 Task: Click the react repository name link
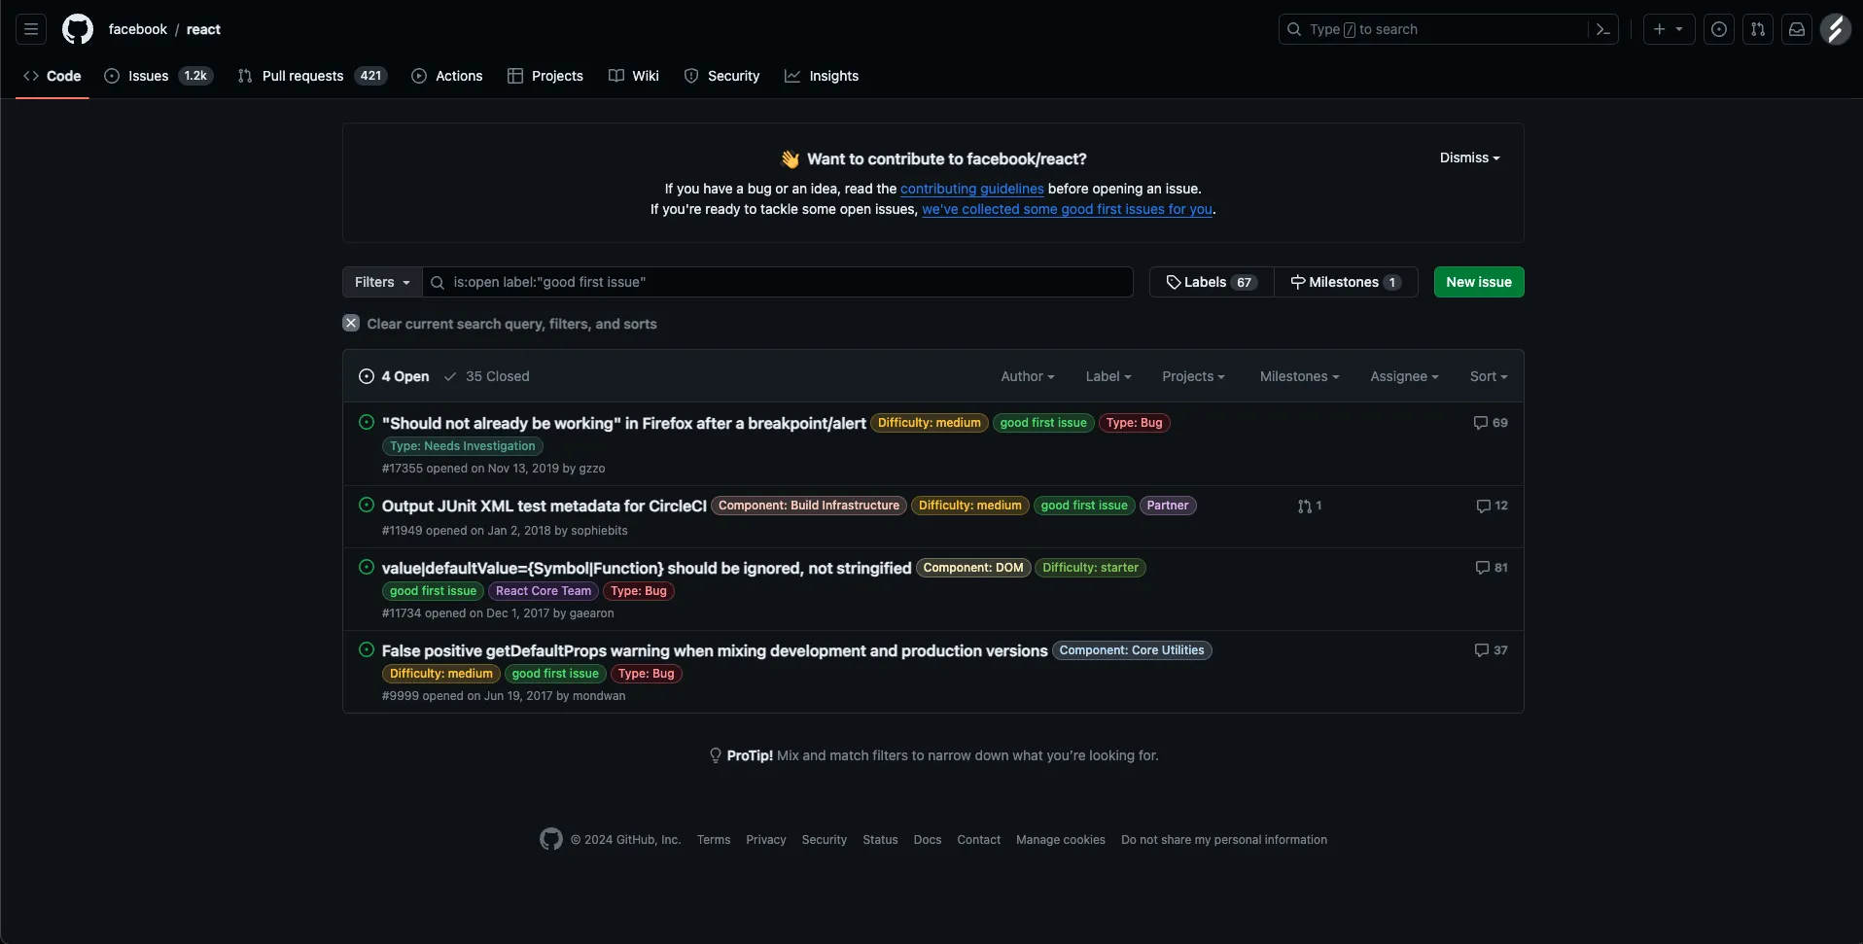[203, 29]
